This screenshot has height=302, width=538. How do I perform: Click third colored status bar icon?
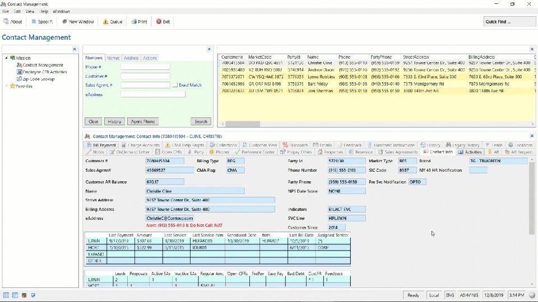click(24, 295)
